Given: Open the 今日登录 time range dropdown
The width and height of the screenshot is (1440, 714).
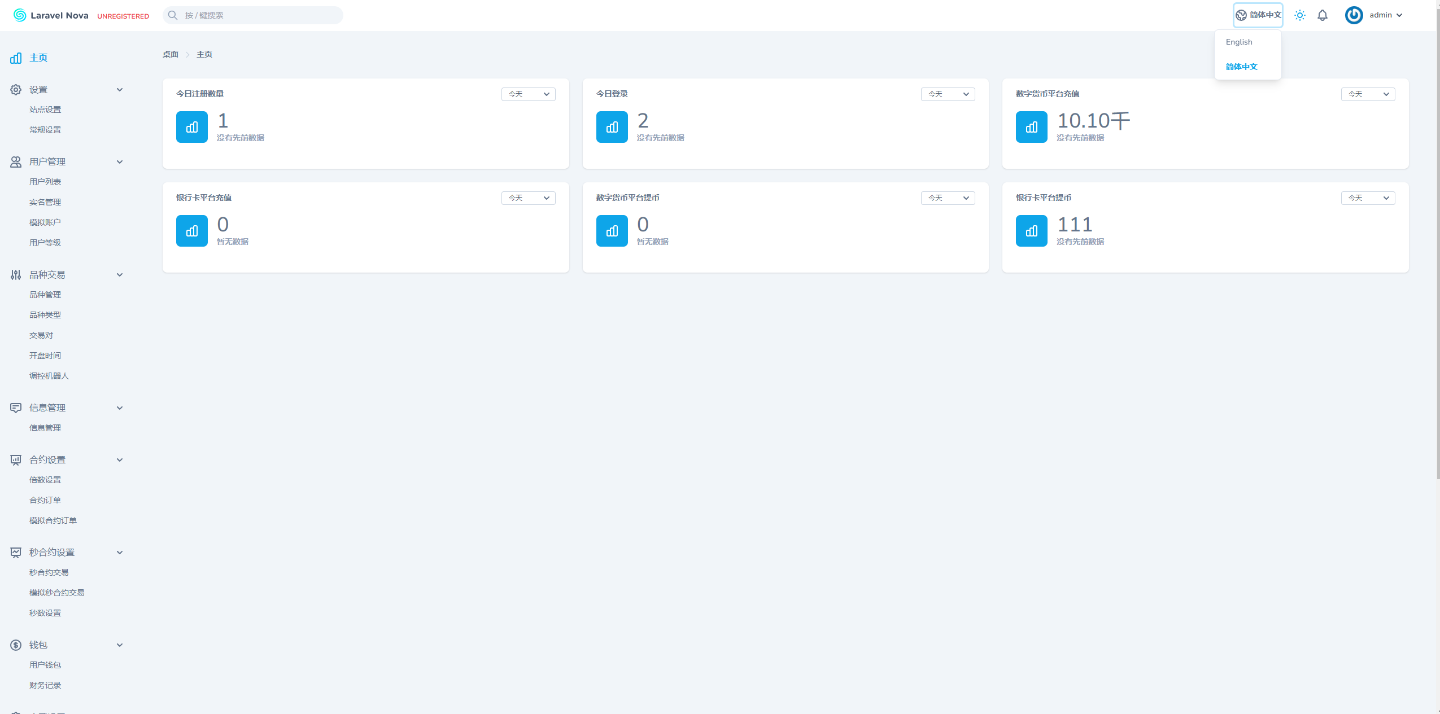Looking at the screenshot, I should [948, 94].
